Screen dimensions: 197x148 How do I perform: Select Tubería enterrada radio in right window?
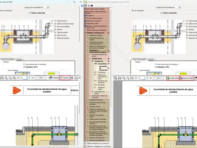(161, 13)
